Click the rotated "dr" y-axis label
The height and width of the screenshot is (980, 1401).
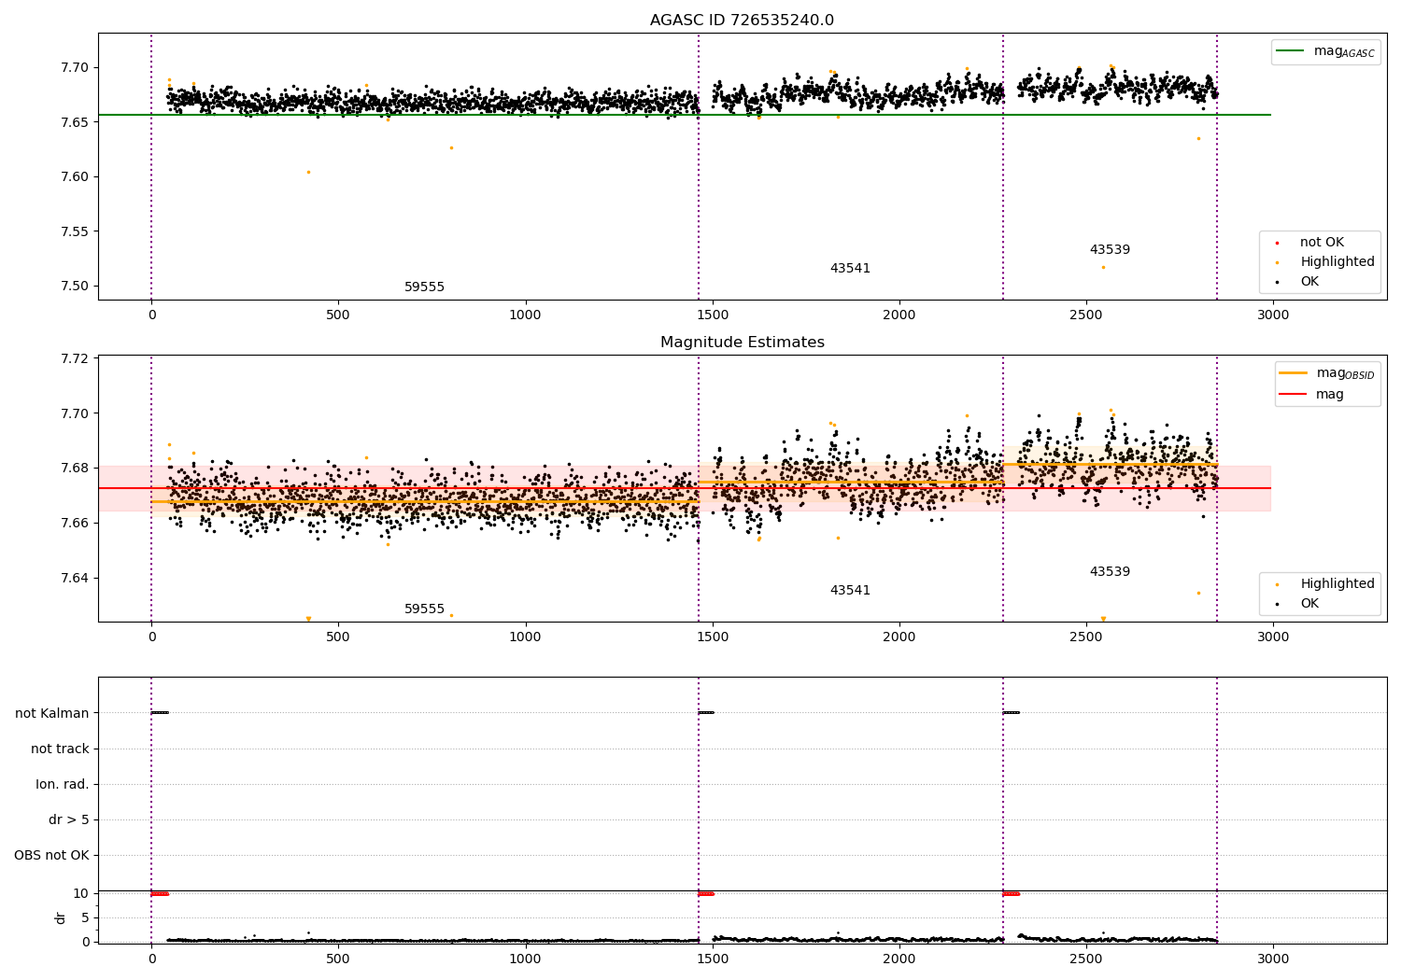tap(61, 918)
